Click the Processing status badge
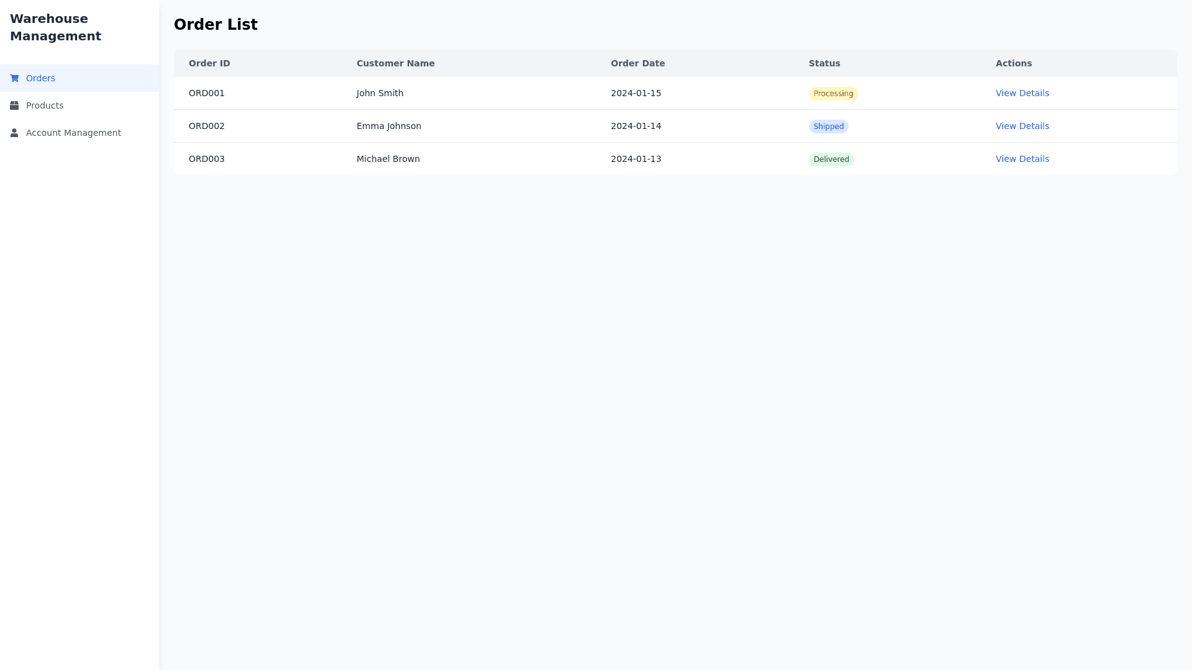The image size is (1192, 670). pyautogui.click(x=833, y=94)
